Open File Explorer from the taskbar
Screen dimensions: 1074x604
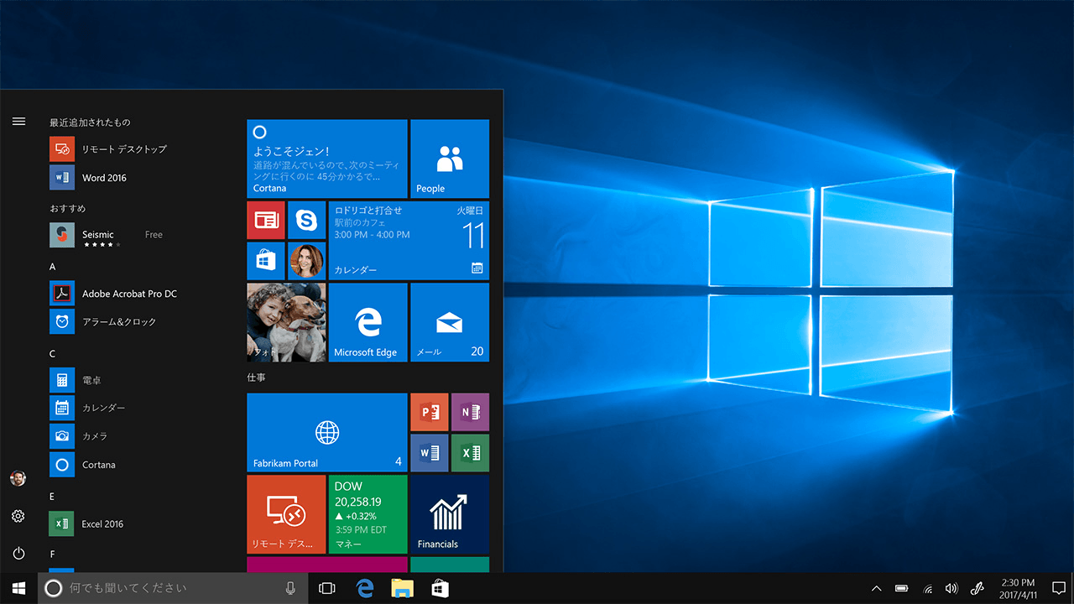coord(403,589)
